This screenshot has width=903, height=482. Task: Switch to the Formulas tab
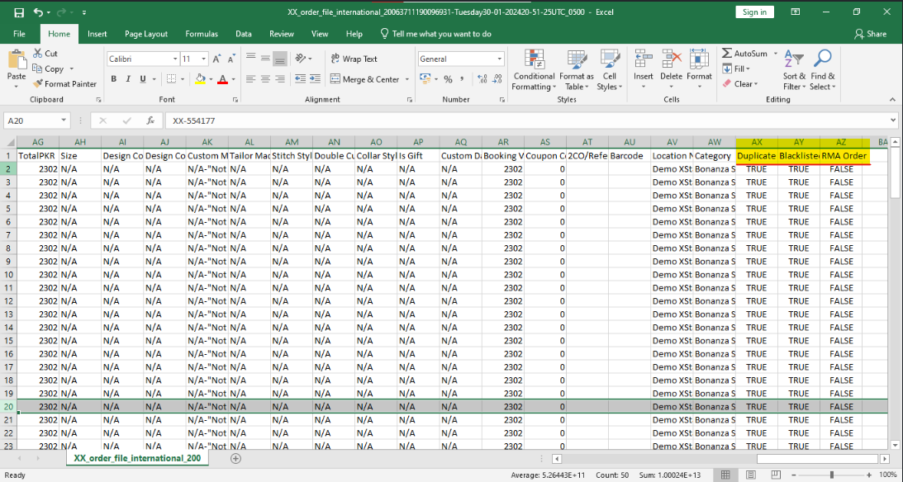tap(201, 34)
